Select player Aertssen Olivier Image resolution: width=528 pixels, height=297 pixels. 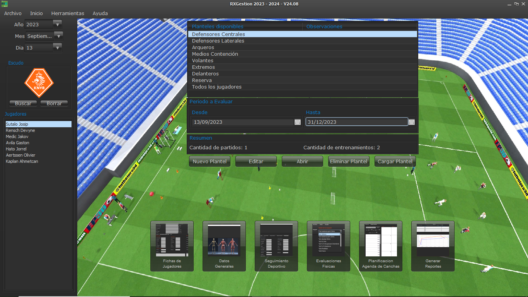pos(38,155)
